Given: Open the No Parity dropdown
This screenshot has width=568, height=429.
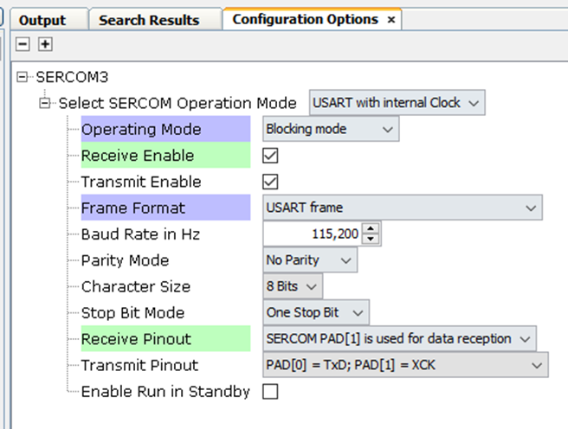Looking at the screenshot, I should click(x=309, y=260).
